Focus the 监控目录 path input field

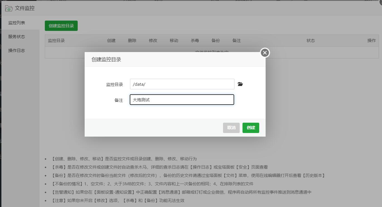182,84
